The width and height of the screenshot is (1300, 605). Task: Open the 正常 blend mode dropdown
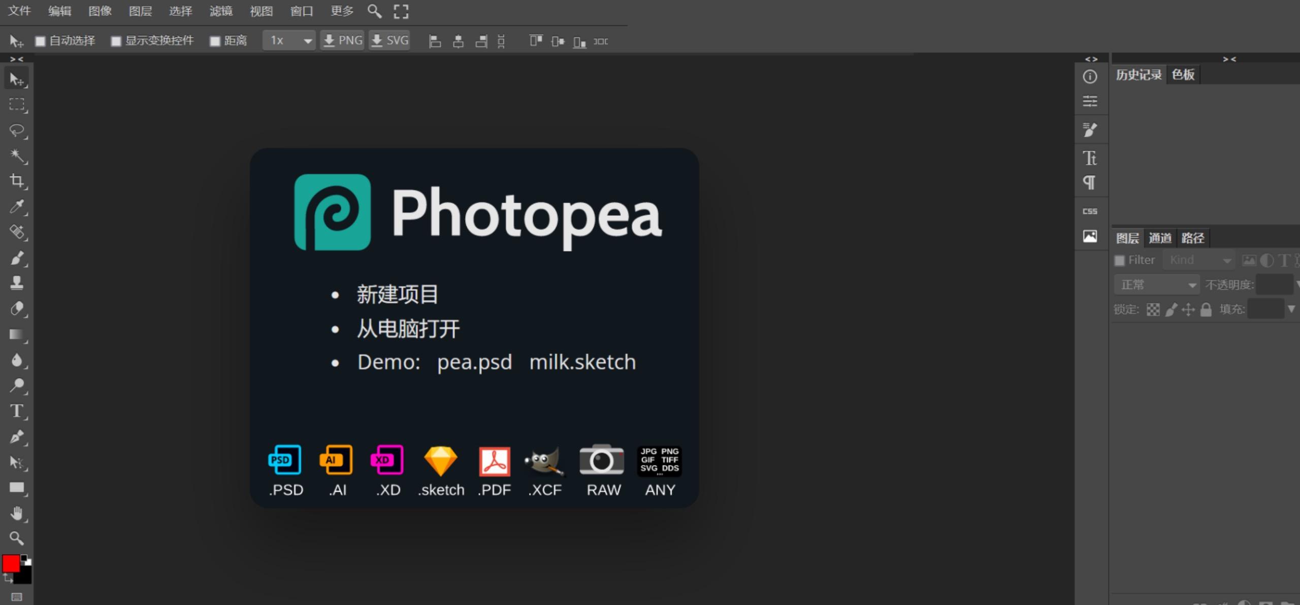tap(1156, 284)
